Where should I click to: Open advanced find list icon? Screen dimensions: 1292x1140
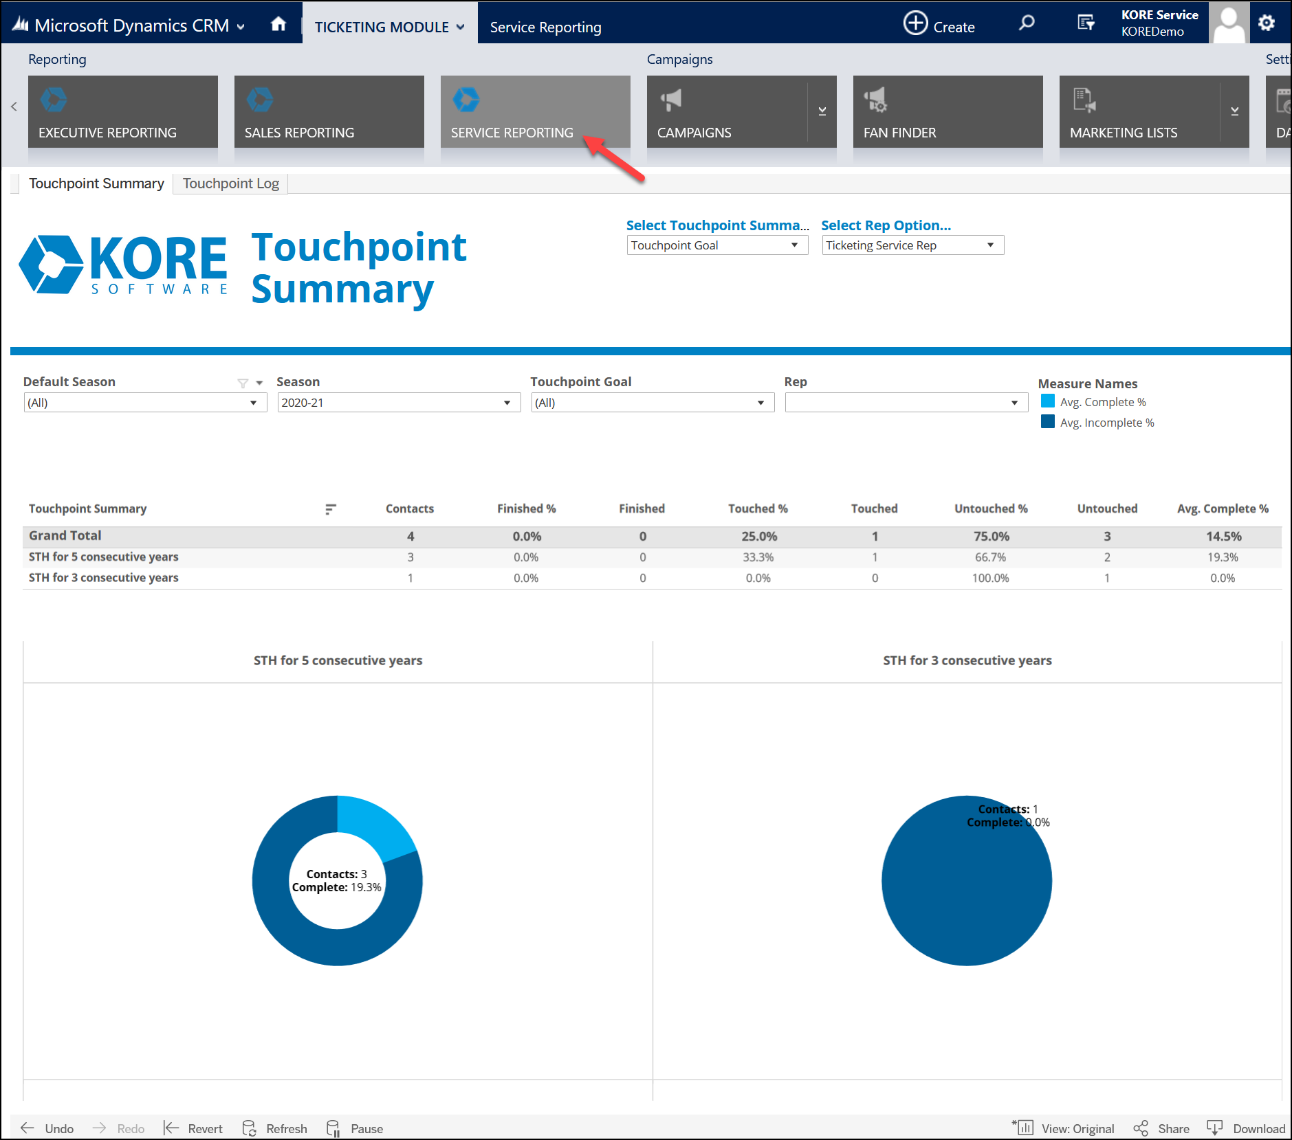[x=1086, y=23]
